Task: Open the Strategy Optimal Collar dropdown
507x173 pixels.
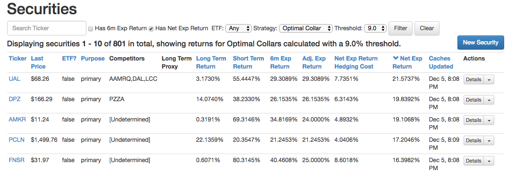Action: point(305,28)
